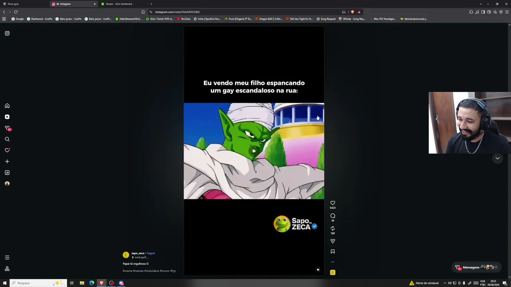Open the Reels icon in sidebar

click(x=7, y=117)
